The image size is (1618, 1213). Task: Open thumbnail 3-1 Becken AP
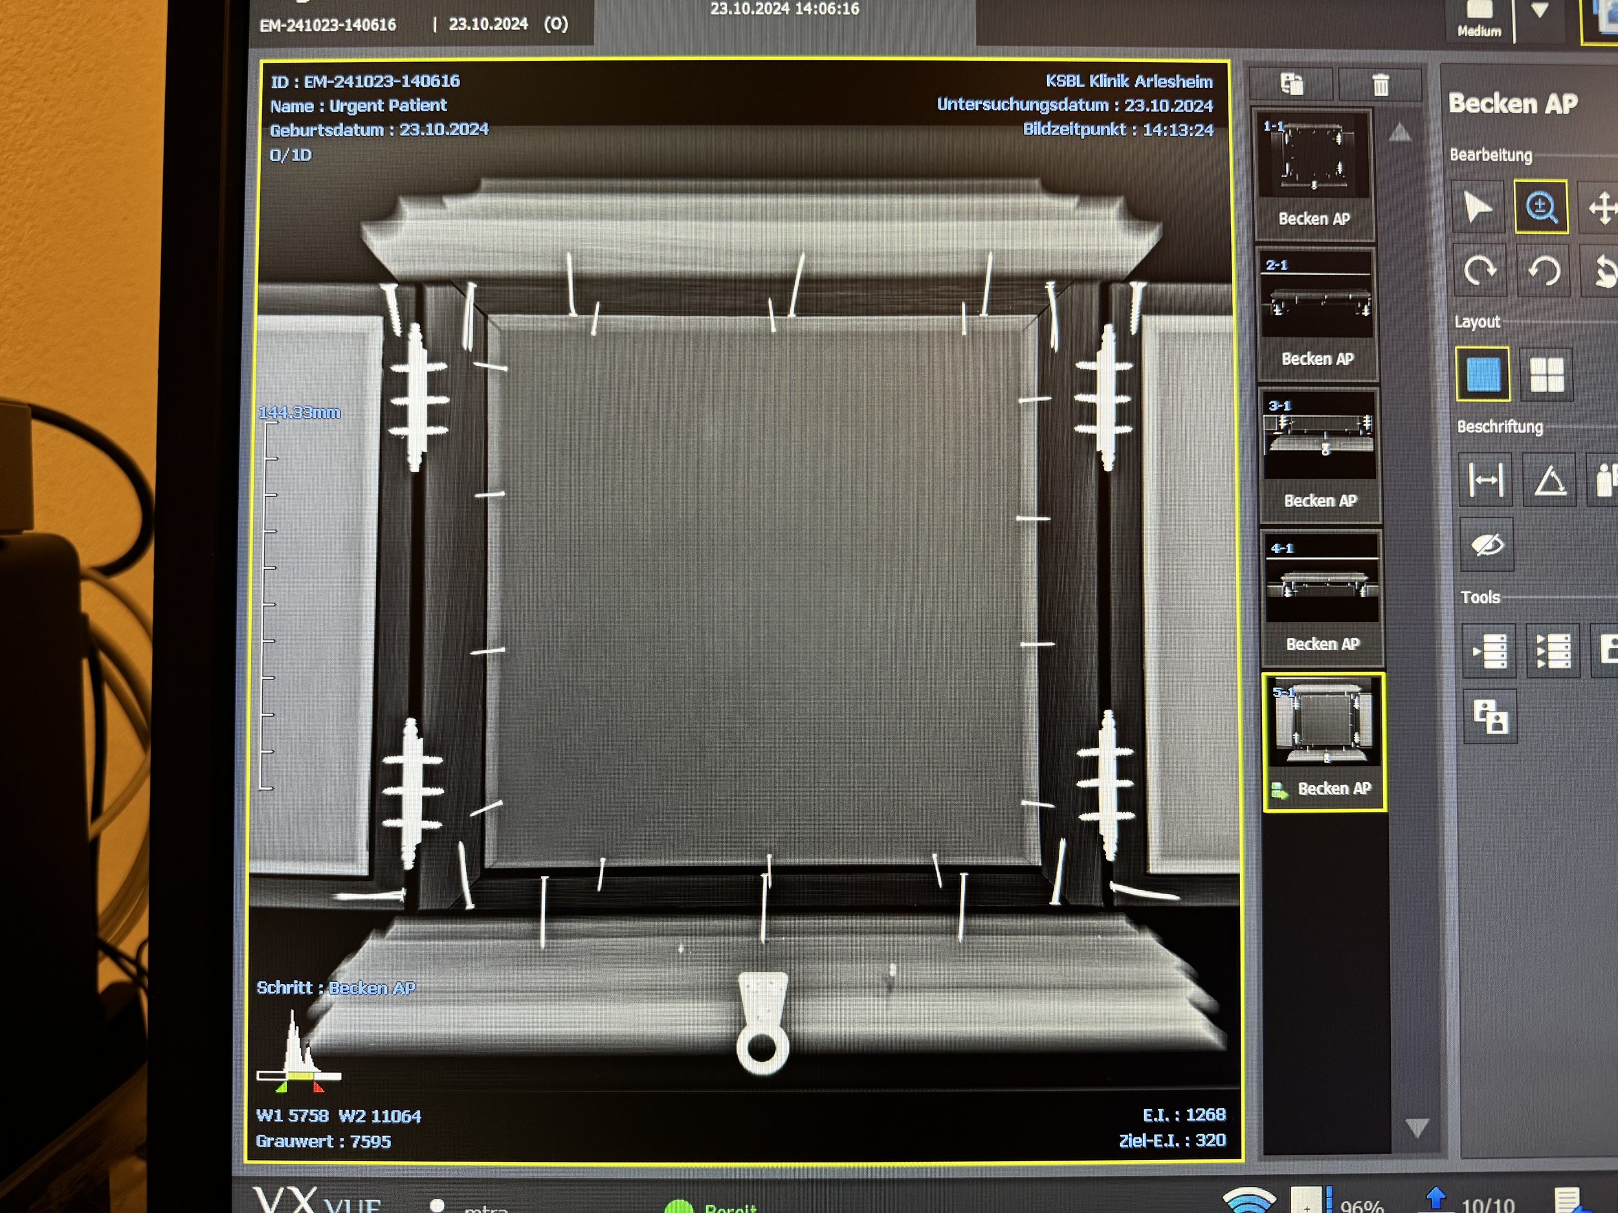pos(1320,455)
